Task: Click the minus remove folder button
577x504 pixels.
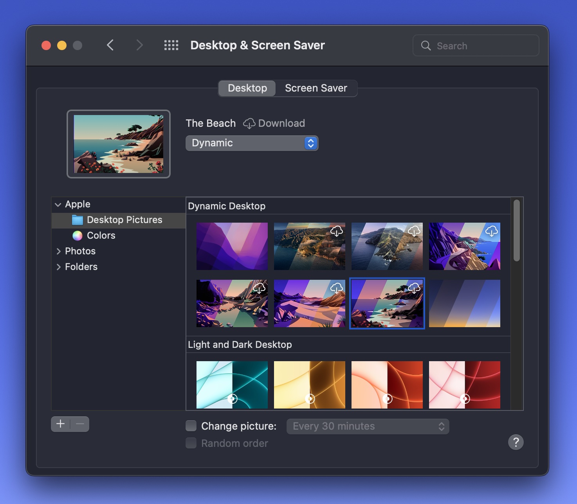Action: coord(79,424)
